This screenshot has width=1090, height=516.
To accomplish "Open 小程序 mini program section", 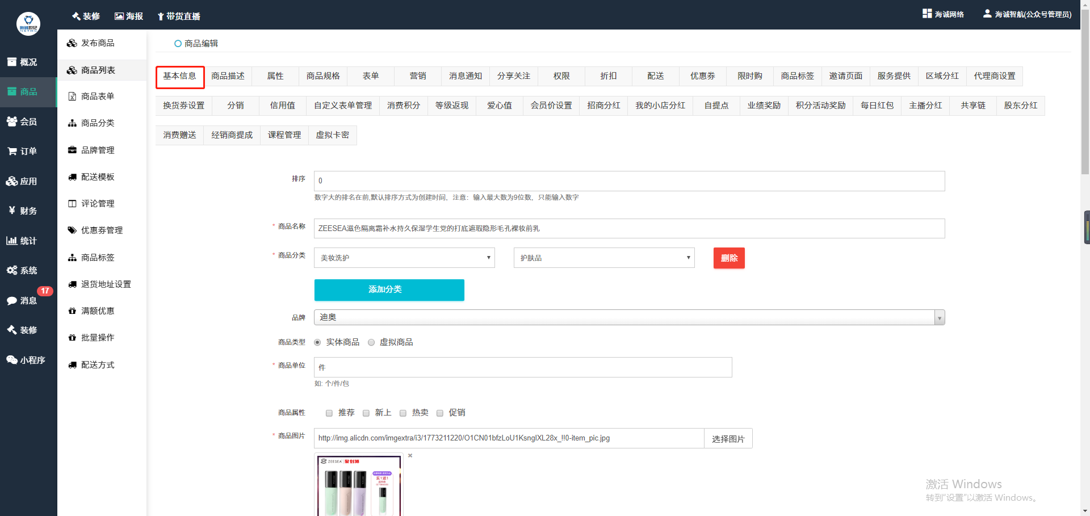I will (x=28, y=360).
